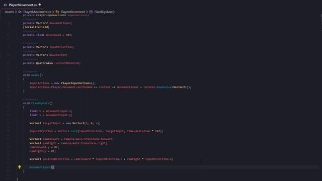Click the 'void Awake()' declaration
The height and width of the screenshot is (181, 322).
tap(33, 75)
